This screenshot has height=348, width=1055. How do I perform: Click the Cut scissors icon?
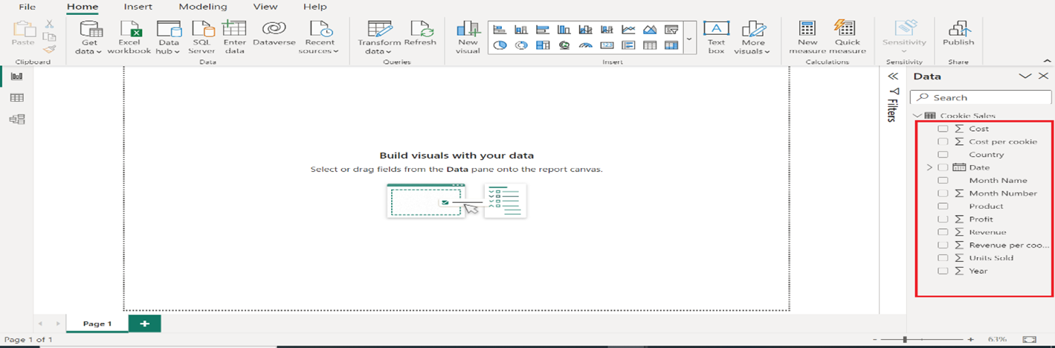[x=49, y=25]
